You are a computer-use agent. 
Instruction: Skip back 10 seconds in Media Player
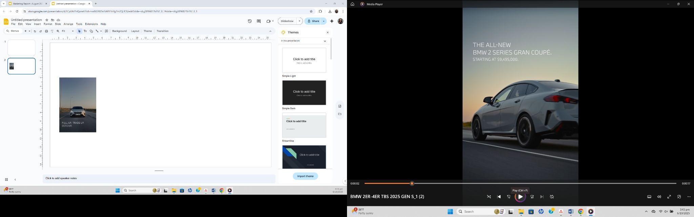click(509, 197)
